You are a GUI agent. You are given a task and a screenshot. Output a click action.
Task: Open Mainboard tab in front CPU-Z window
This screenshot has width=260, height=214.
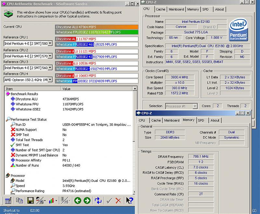click(172, 120)
